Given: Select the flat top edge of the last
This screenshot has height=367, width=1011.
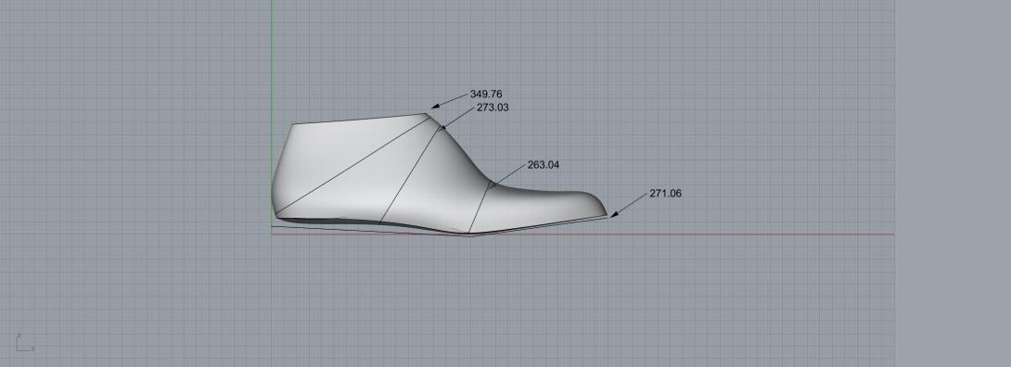Looking at the screenshot, I should (x=359, y=120).
